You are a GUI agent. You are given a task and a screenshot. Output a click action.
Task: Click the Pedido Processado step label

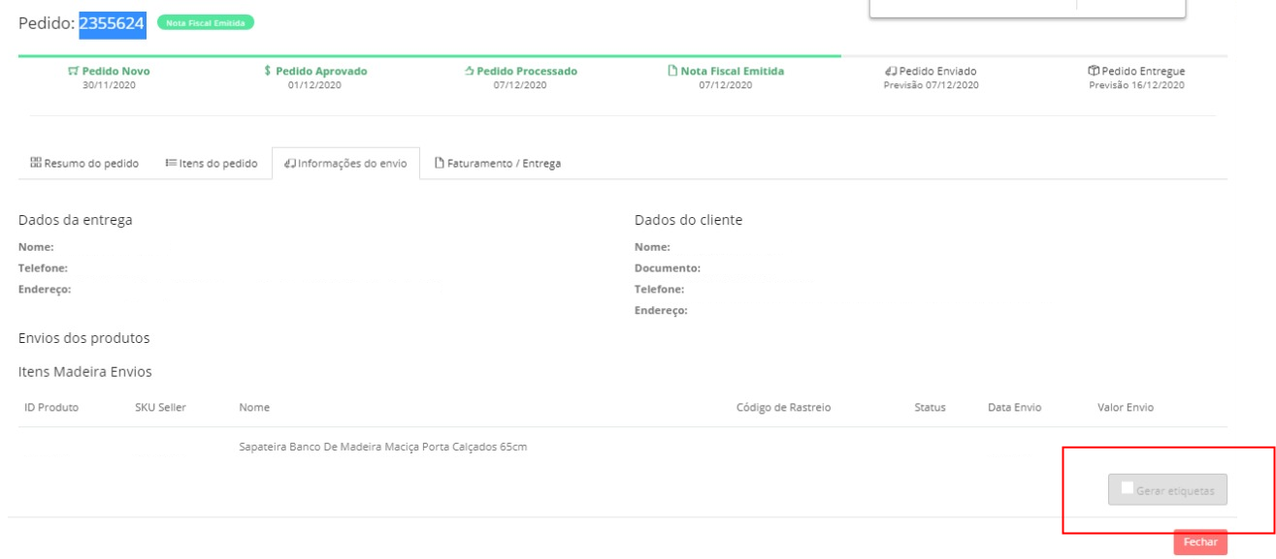(527, 71)
